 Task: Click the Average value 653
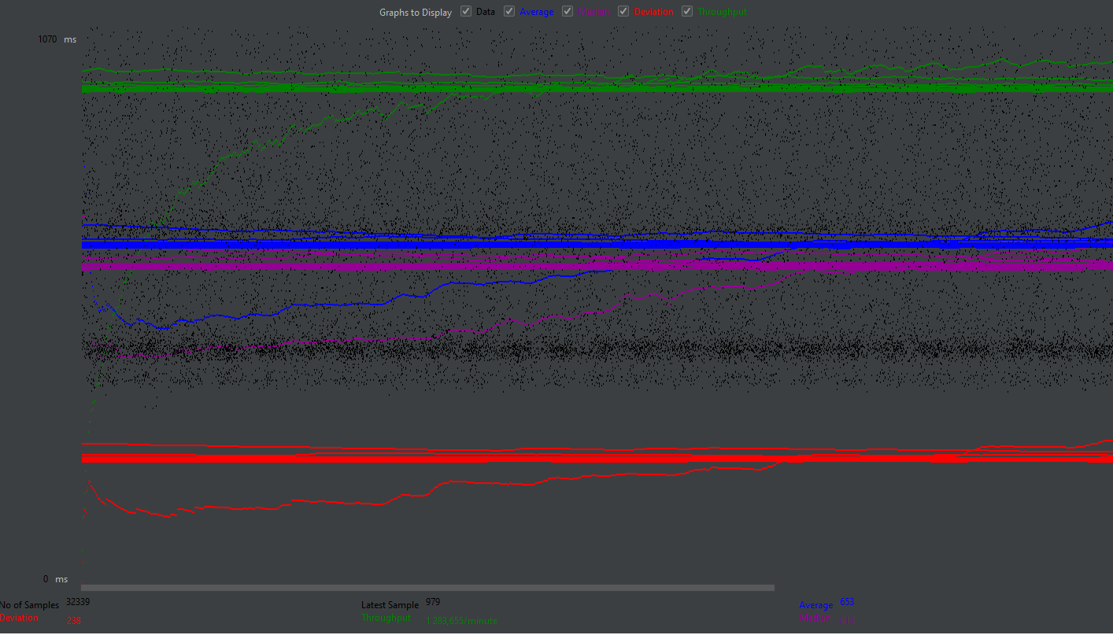[847, 603]
